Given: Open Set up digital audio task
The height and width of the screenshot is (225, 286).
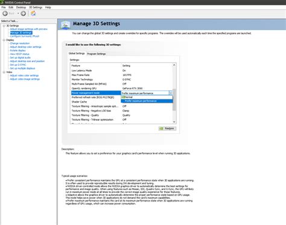Looking at the screenshot, I should click(x=21, y=58).
